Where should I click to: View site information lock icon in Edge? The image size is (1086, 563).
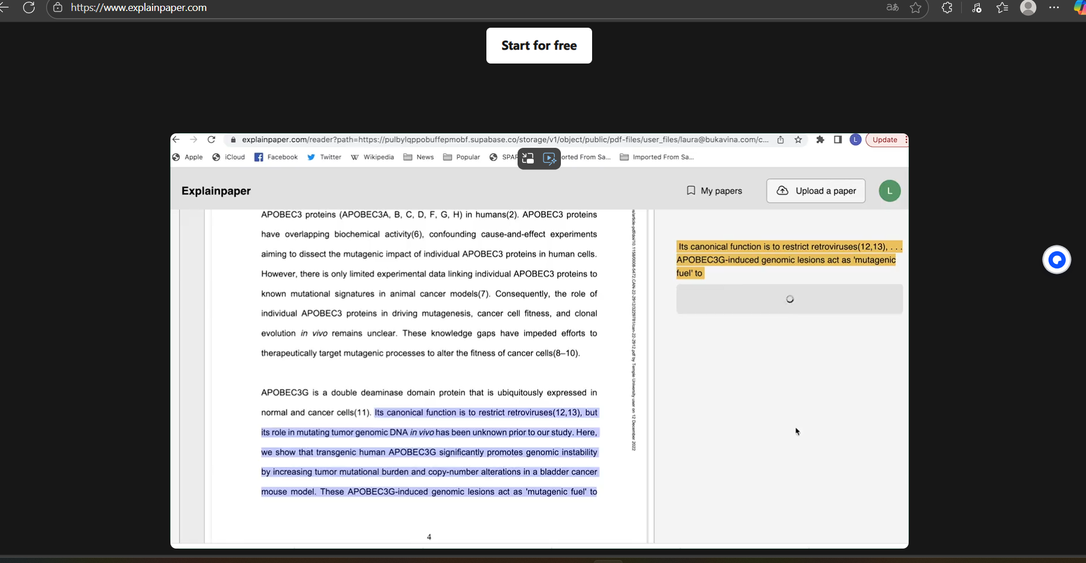click(58, 8)
